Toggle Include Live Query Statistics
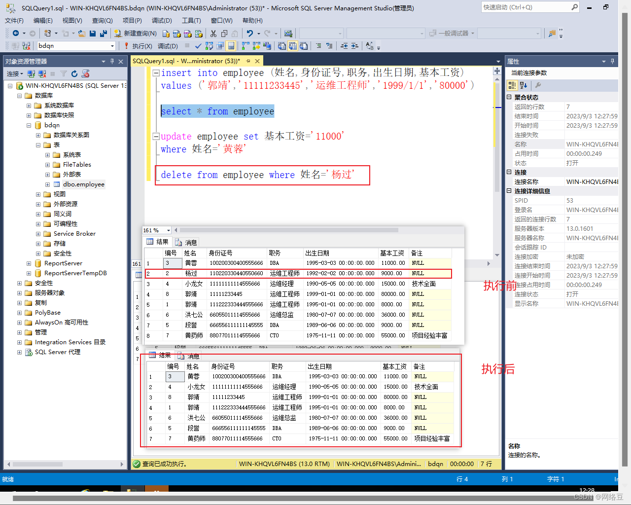The height and width of the screenshot is (505, 631). pyautogui.click(x=256, y=46)
